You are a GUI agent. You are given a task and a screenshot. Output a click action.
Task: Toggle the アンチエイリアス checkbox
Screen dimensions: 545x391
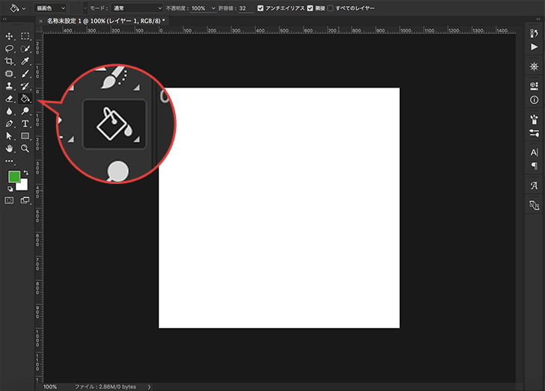(x=261, y=8)
